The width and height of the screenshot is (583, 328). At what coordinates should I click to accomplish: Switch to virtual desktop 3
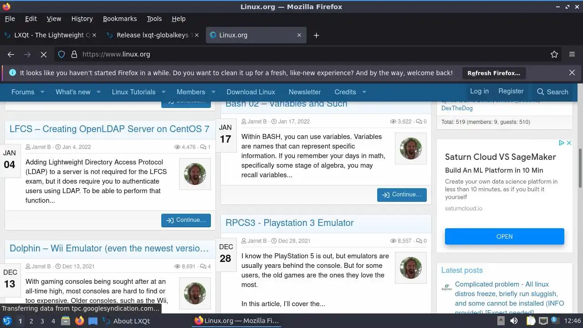point(42,321)
